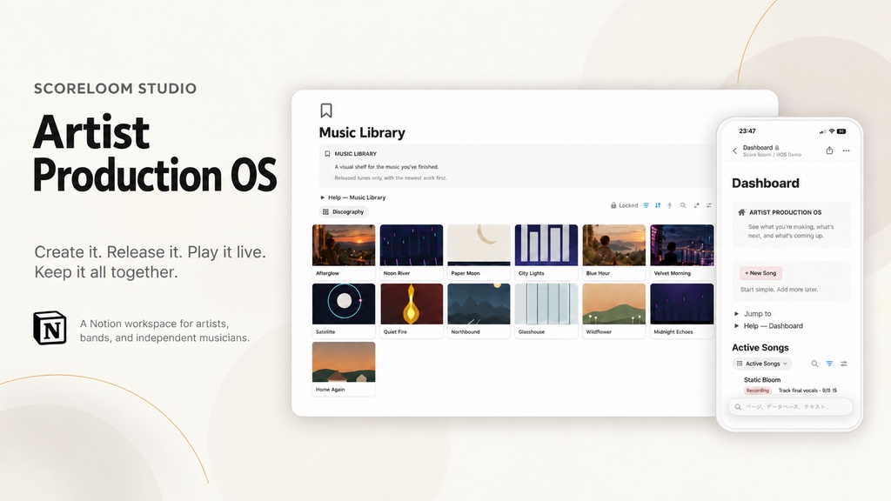
Task: Open the Northbound album card
Action: (x=479, y=311)
